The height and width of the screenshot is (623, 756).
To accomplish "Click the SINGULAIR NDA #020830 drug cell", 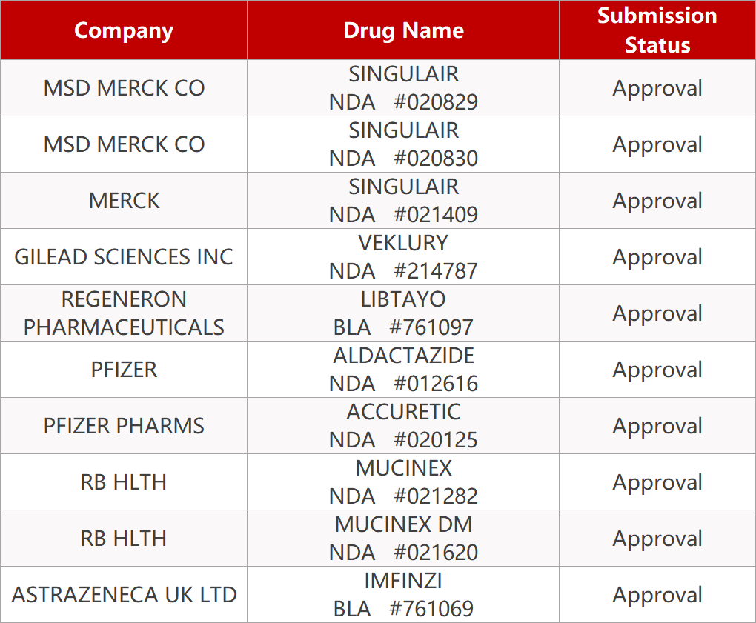I will tap(403, 144).
